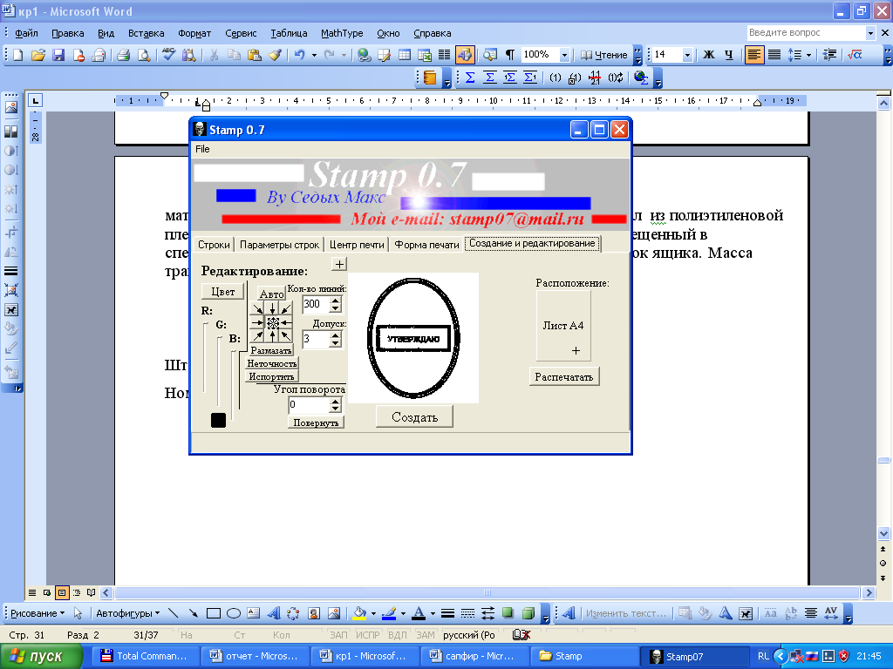Click the R color slider
Screen dimensions: 893x669
click(204, 357)
